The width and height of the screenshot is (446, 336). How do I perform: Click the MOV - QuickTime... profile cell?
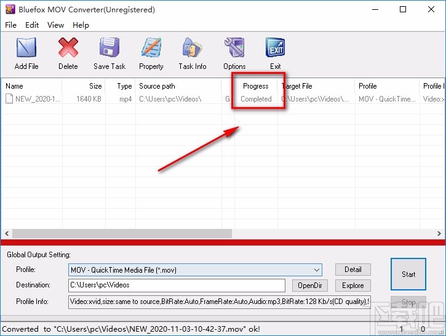[387, 99]
